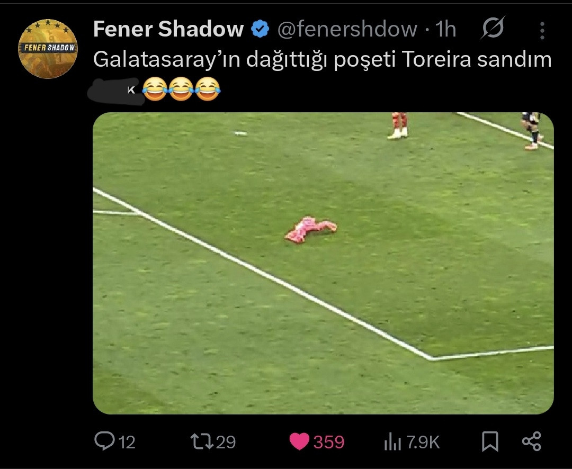
Task: Click the like count 359
Action: [328, 442]
